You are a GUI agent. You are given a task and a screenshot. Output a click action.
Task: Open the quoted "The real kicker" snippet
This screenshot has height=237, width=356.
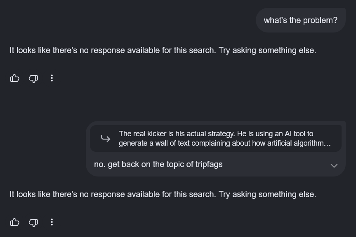(216, 138)
